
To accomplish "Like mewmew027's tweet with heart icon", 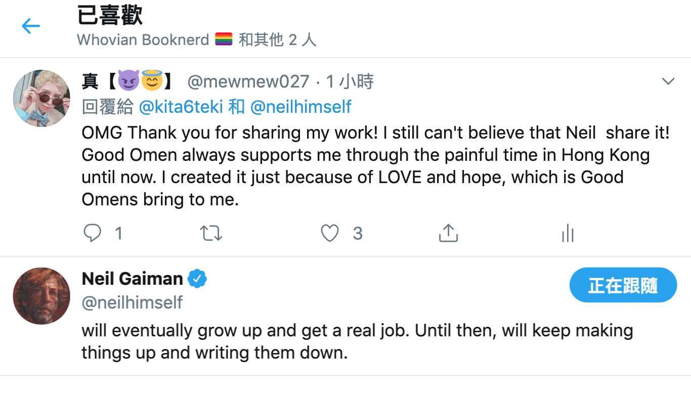I will point(330,233).
